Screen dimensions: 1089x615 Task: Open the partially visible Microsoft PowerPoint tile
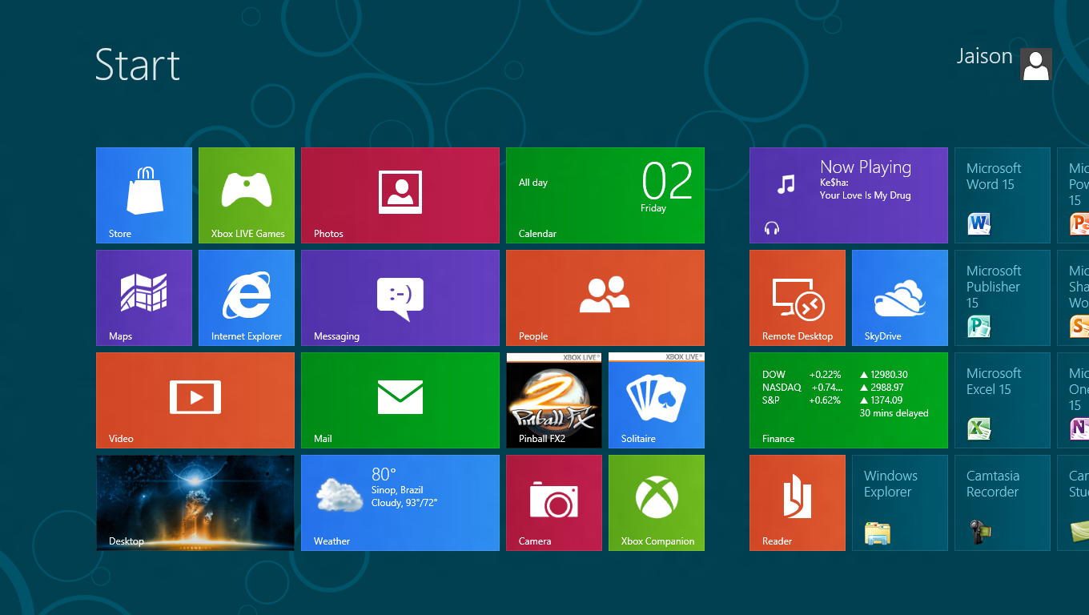click(1073, 195)
